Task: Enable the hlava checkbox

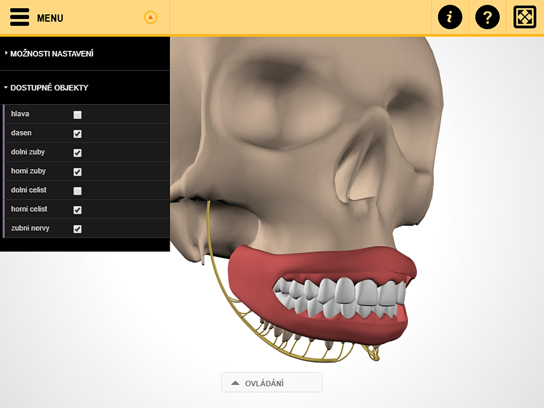Action: point(77,114)
